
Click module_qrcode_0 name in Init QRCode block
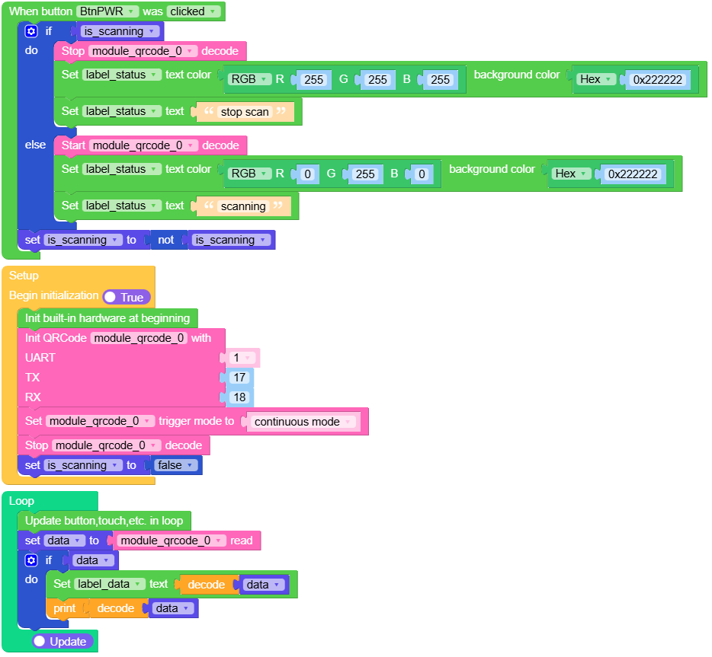(x=139, y=338)
